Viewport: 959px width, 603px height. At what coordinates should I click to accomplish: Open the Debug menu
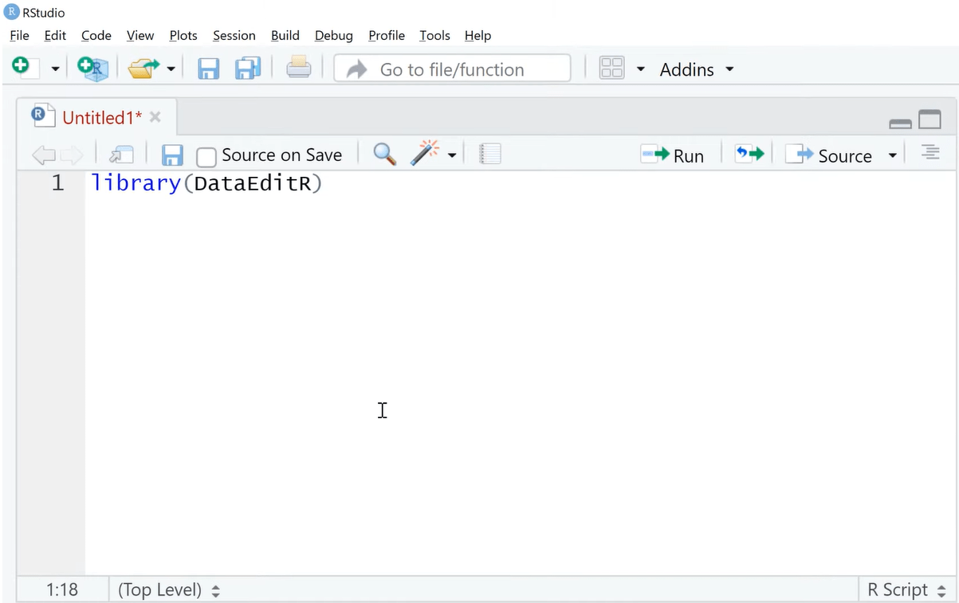(x=334, y=35)
